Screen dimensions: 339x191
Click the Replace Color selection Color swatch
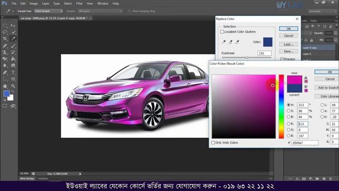coord(267,42)
